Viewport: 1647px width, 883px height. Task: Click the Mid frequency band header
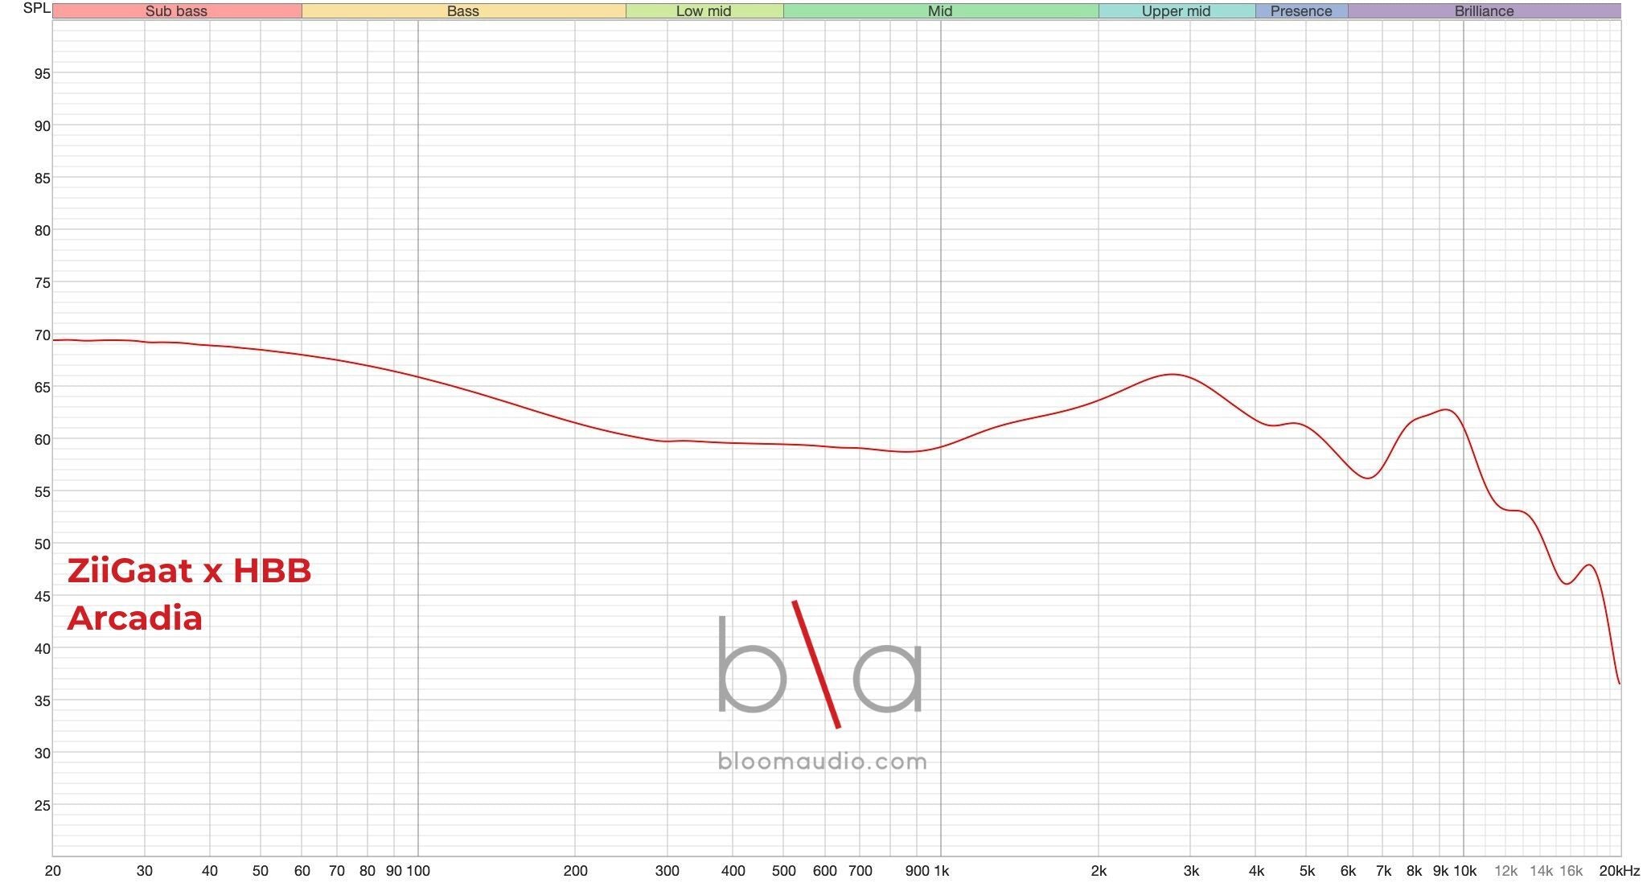tap(941, 11)
